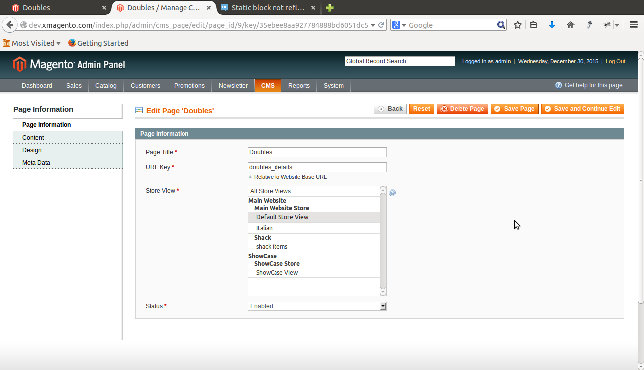Switch to Design side tab

(x=68, y=150)
